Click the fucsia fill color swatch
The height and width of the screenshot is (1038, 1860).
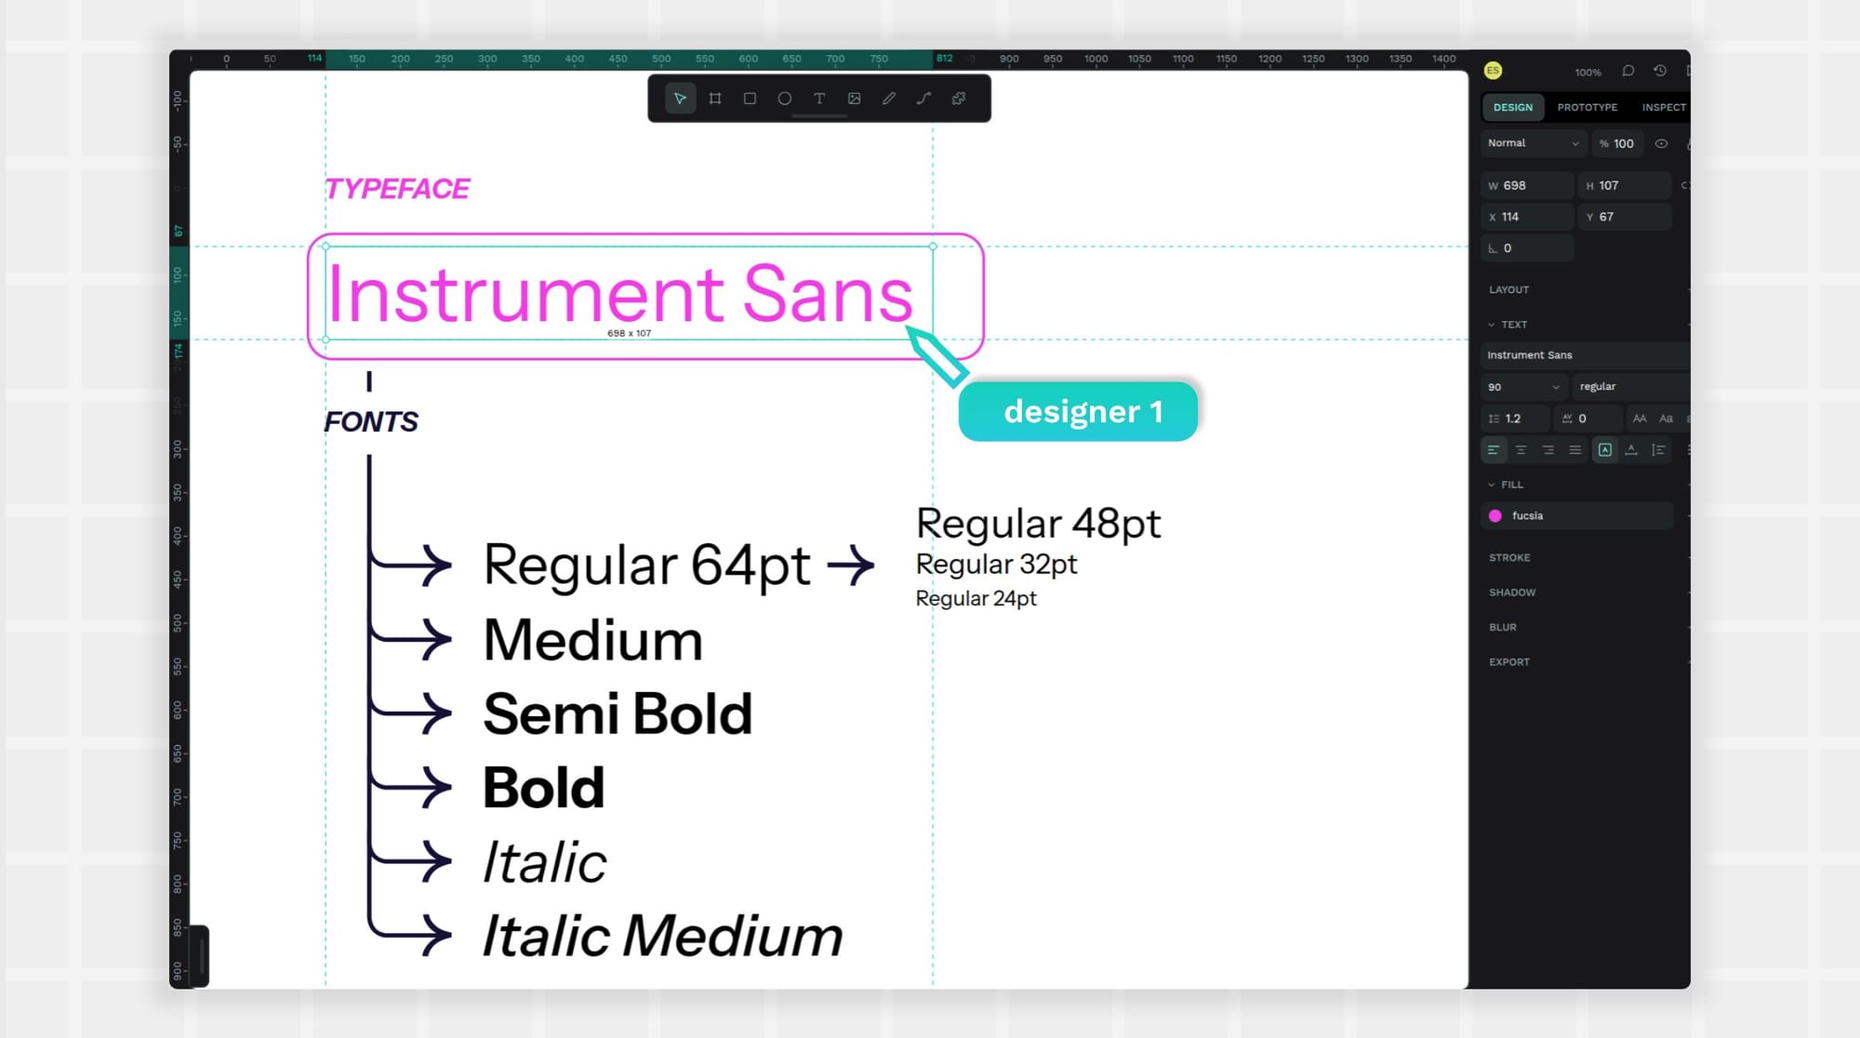tap(1495, 516)
